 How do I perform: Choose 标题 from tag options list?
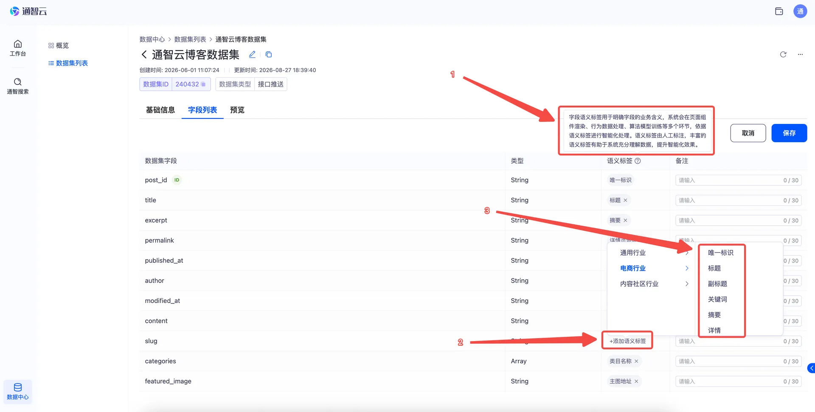714,268
